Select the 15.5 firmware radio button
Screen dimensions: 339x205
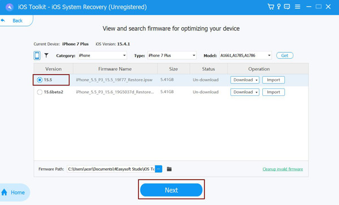(x=40, y=80)
